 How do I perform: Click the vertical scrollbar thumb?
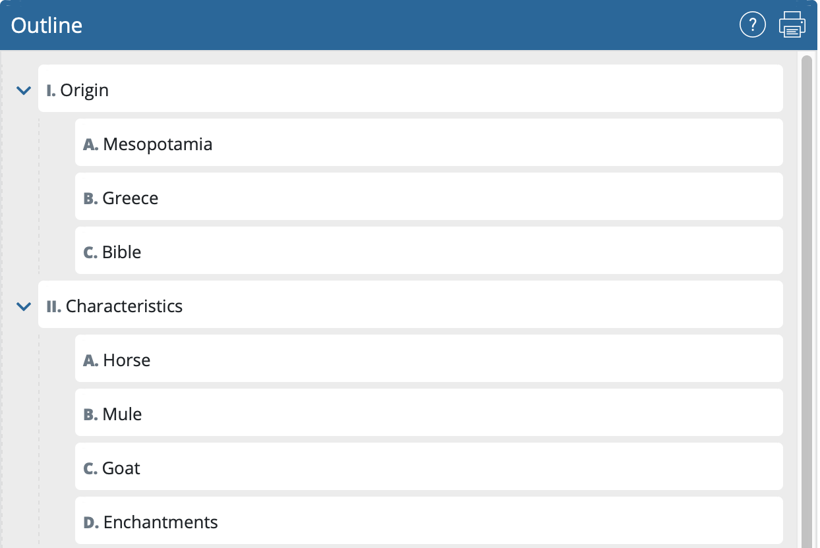[806, 296]
